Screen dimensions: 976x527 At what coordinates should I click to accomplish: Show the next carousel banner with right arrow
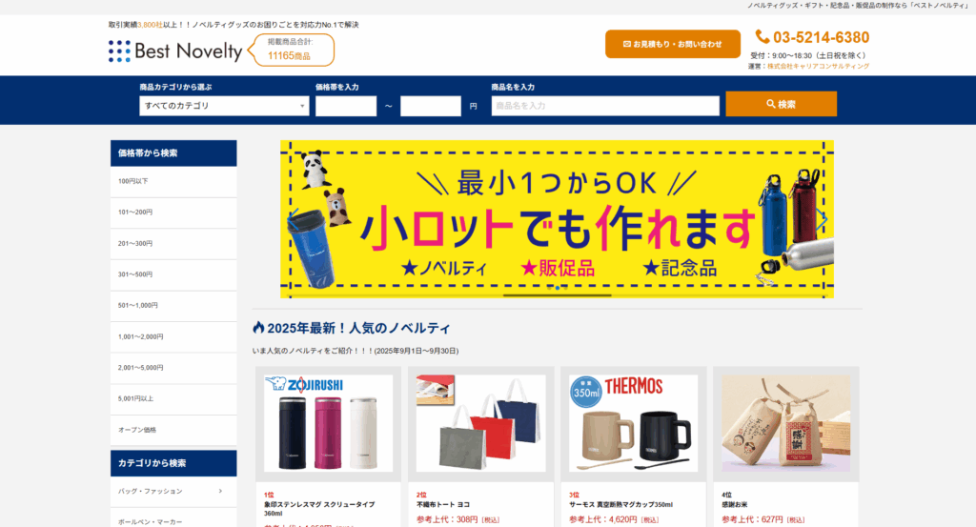[823, 219]
